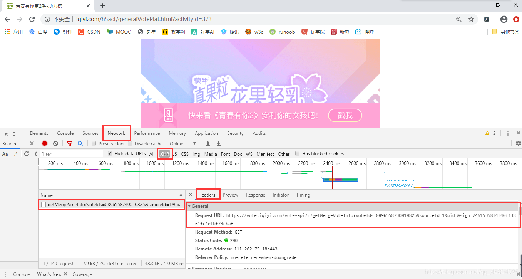The width and height of the screenshot is (522, 279).
Task: Click the import HAR upload arrow
Action: click(208, 143)
